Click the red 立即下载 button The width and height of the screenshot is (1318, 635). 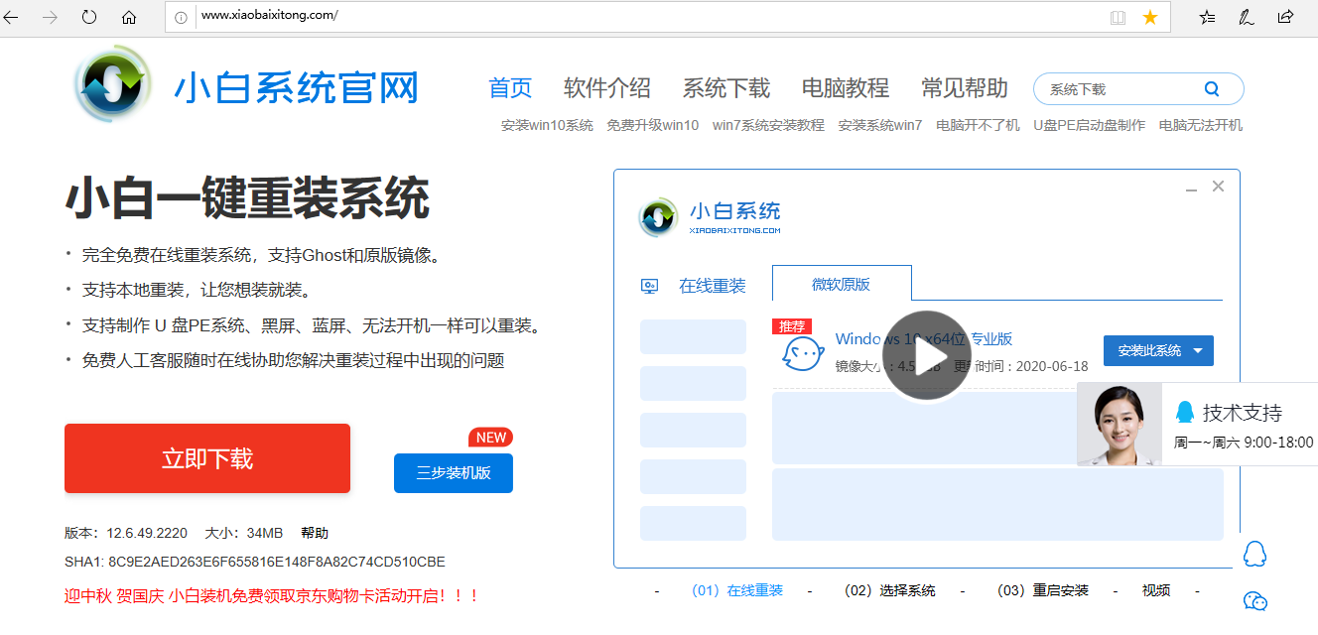[207, 458]
